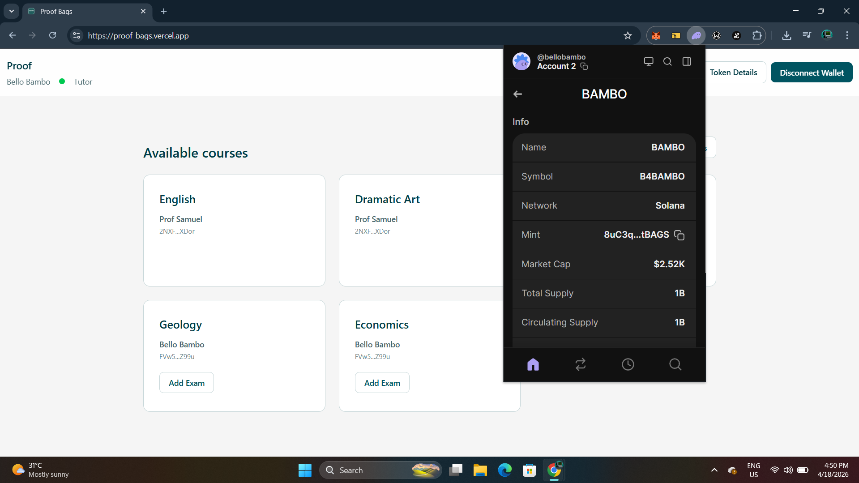Reload the Proof Bags page

point(52,35)
